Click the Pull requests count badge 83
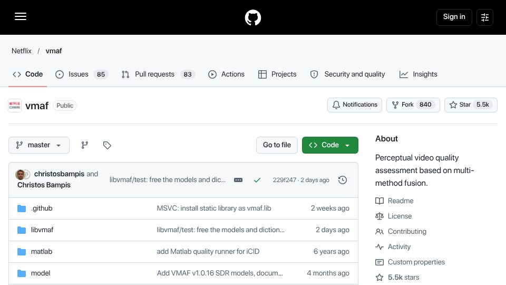 point(188,74)
